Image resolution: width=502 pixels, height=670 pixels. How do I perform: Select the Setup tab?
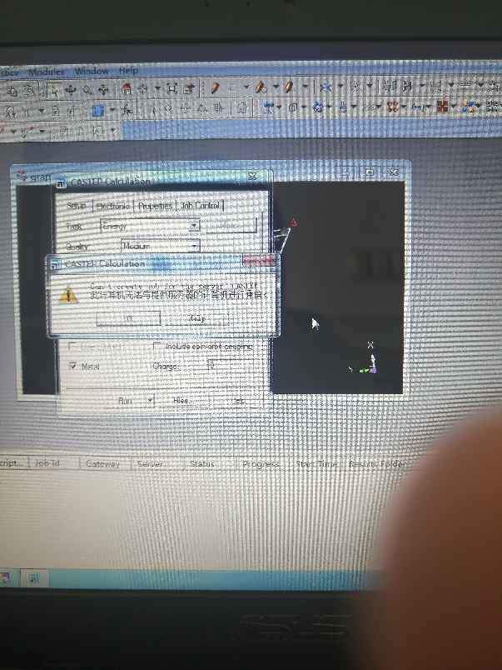point(77,206)
